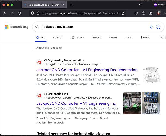
Task: Close the jackpot site:v1e.com tab
Action: (x=63, y=5)
